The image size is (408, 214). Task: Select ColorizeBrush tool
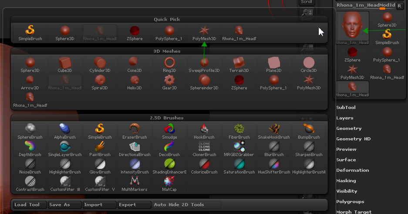click(204, 166)
